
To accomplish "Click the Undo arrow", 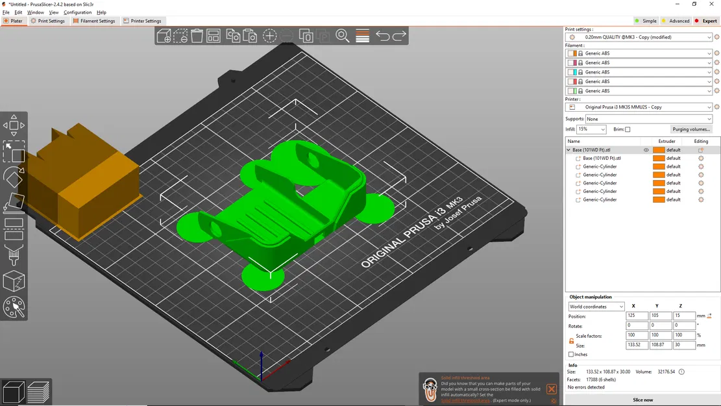I will (x=382, y=36).
